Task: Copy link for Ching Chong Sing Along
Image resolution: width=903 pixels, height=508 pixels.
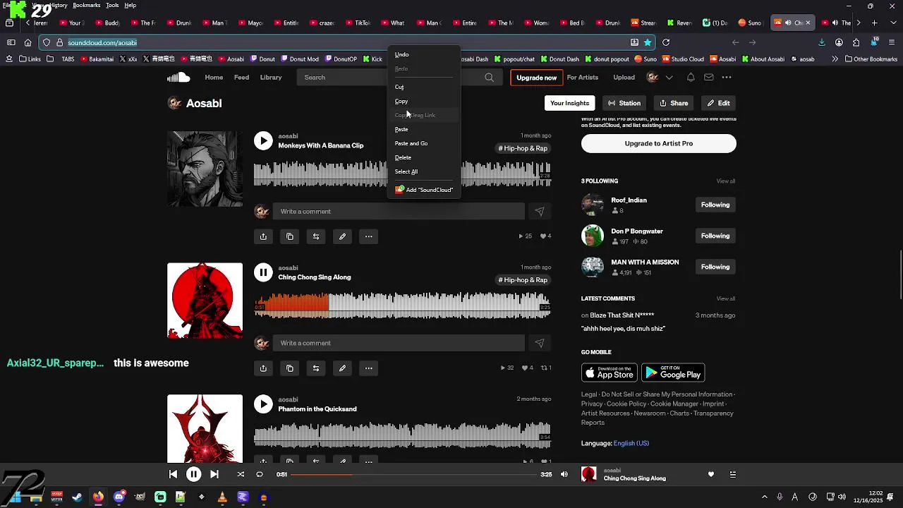Action: (289, 368)
